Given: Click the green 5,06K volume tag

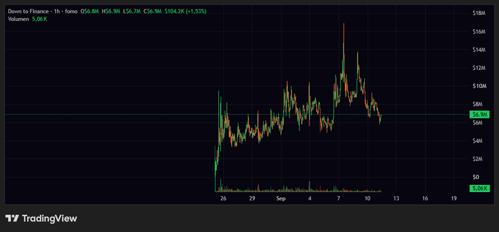Looking at the screenshot, I should pos(480,188).
